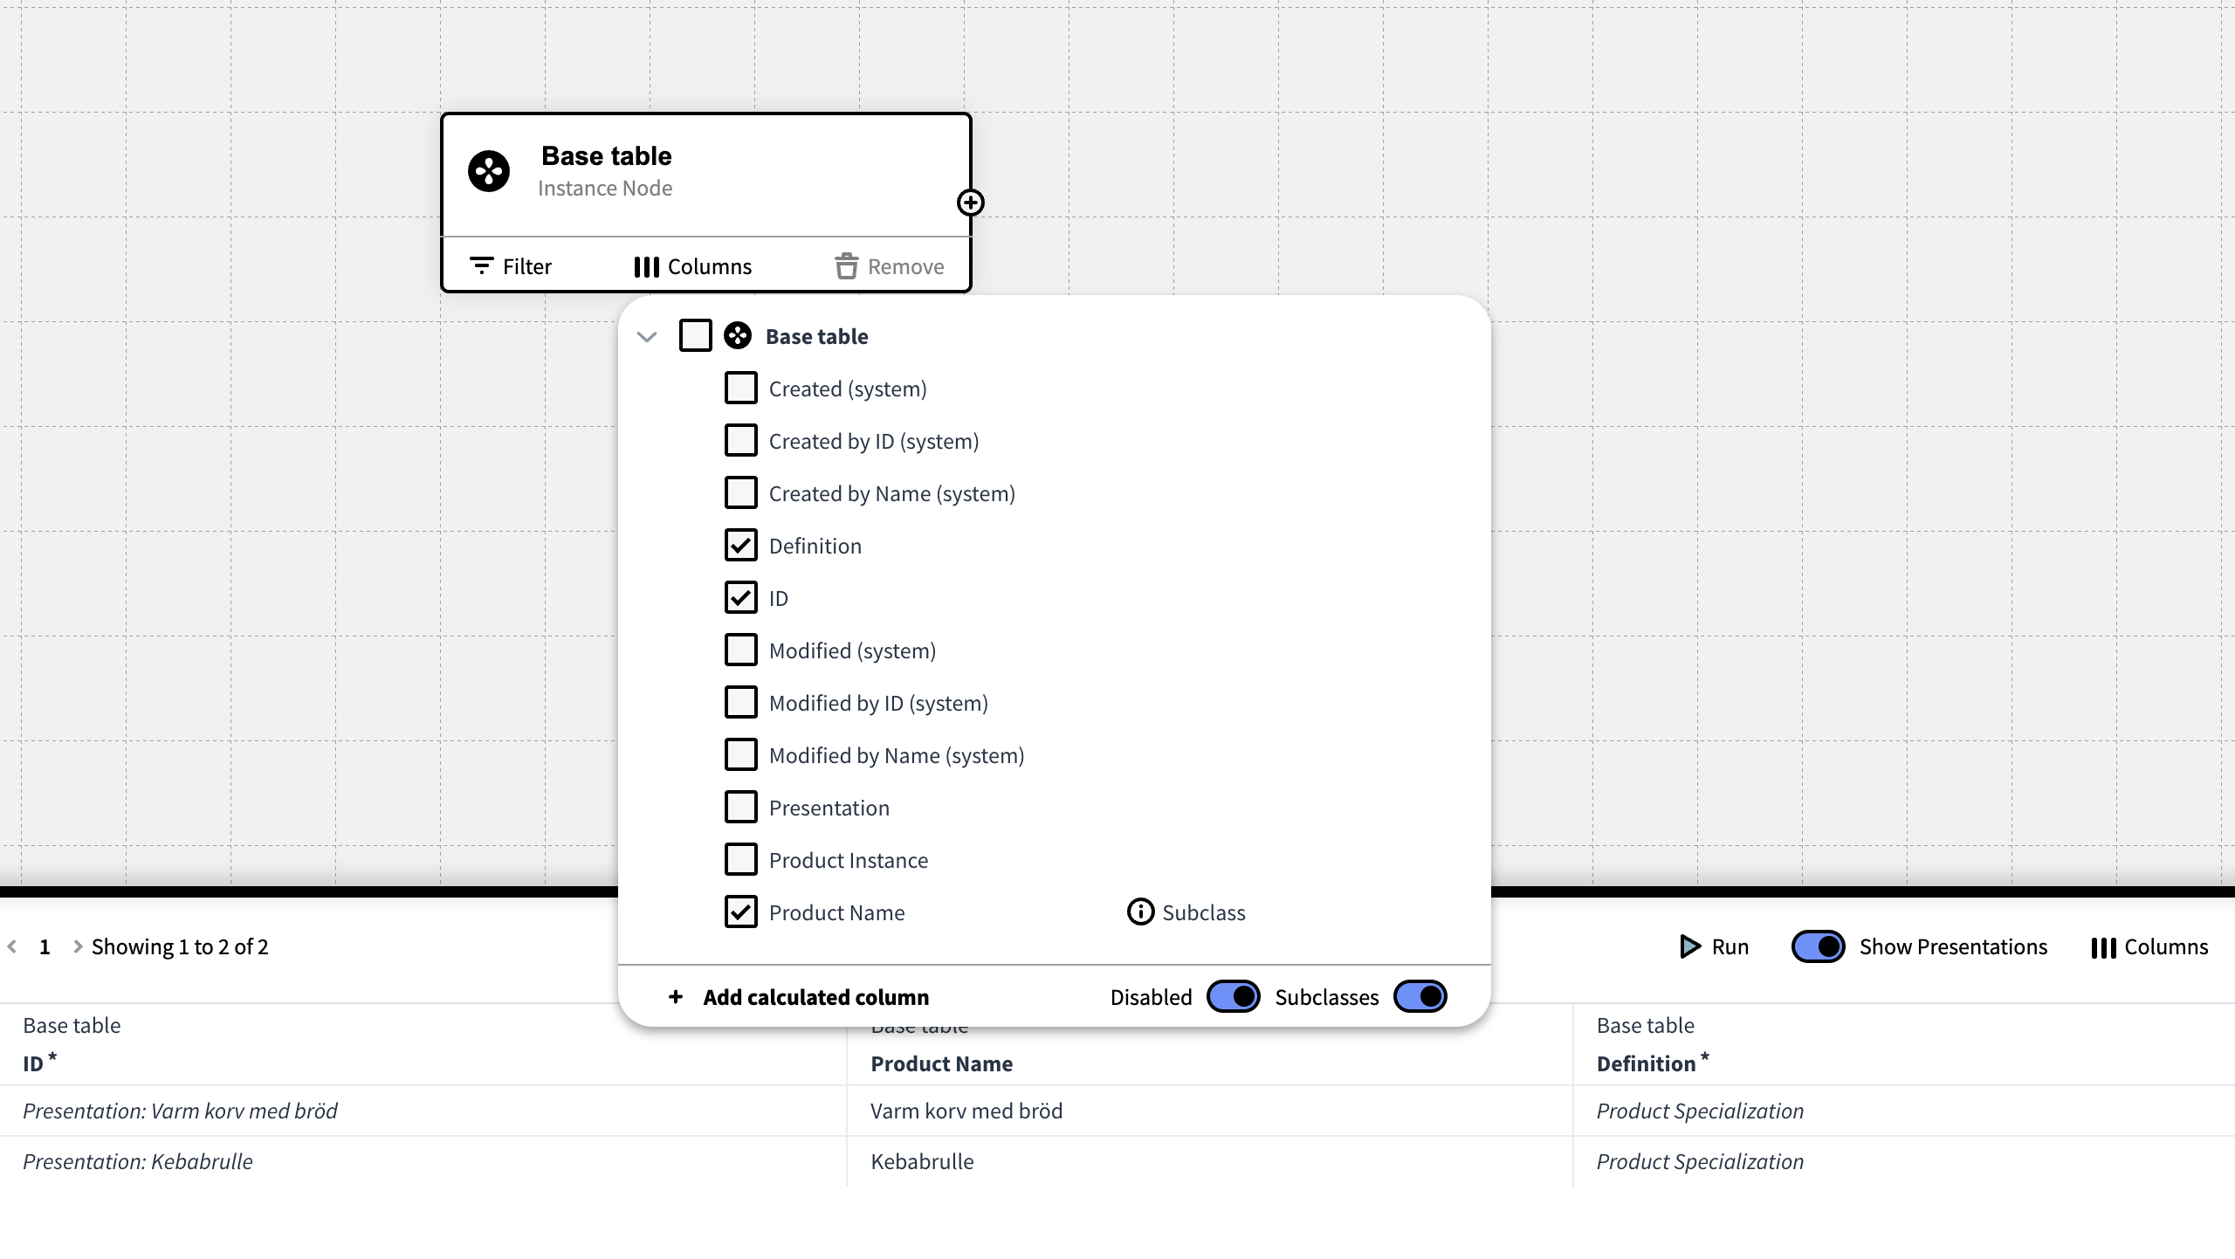Toggle the Show Presentations switch
Image resolution: width=2235 pixels, height=1259 pixels.
pyautogui.click(x=1818, y=946)
